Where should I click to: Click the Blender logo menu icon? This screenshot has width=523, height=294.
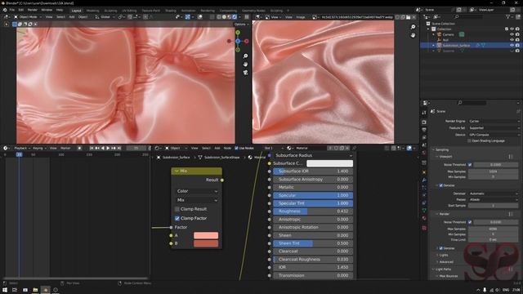point(5,10)
